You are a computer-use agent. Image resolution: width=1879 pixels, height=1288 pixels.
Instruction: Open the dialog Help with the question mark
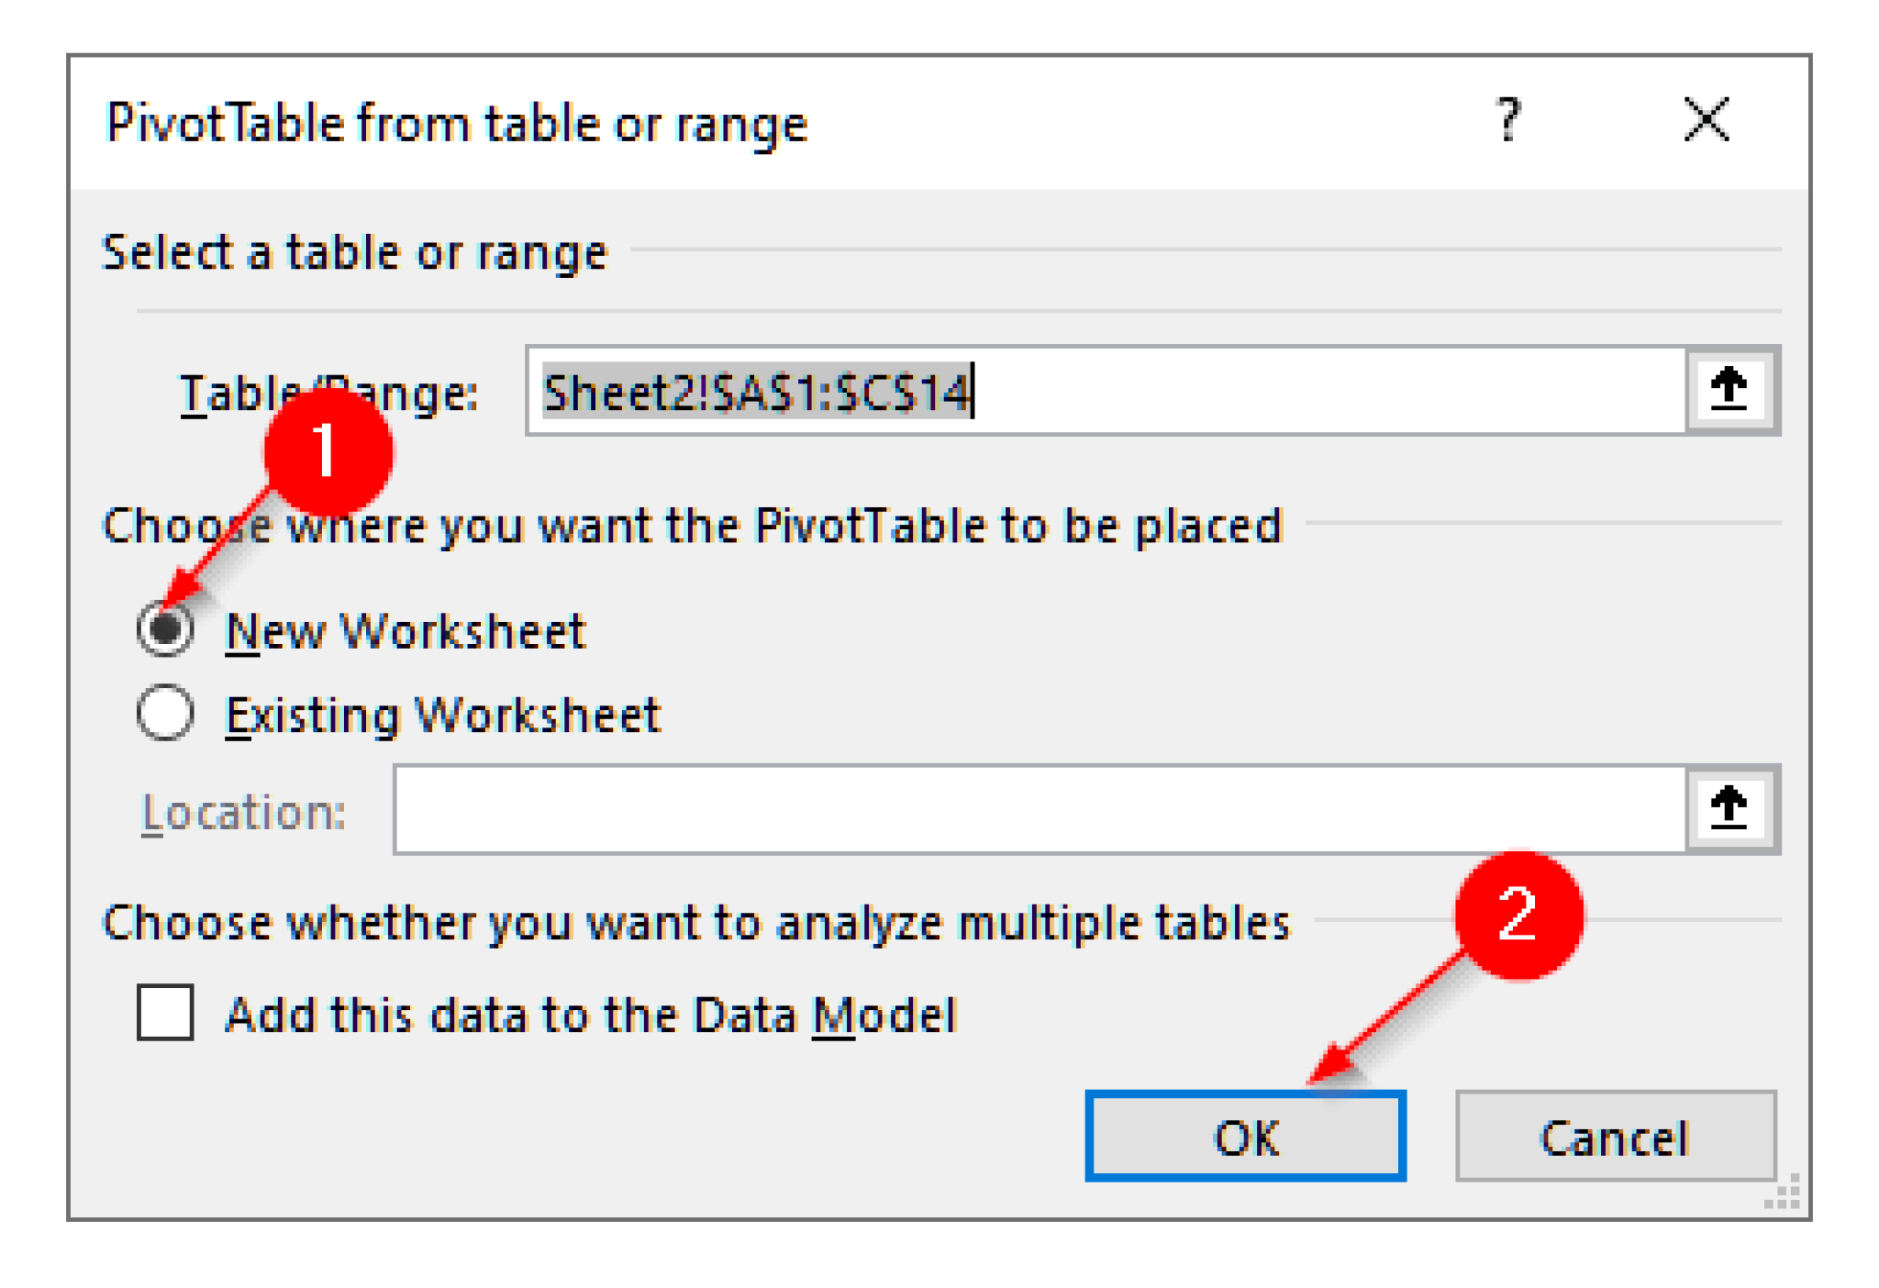[1507, 119]
